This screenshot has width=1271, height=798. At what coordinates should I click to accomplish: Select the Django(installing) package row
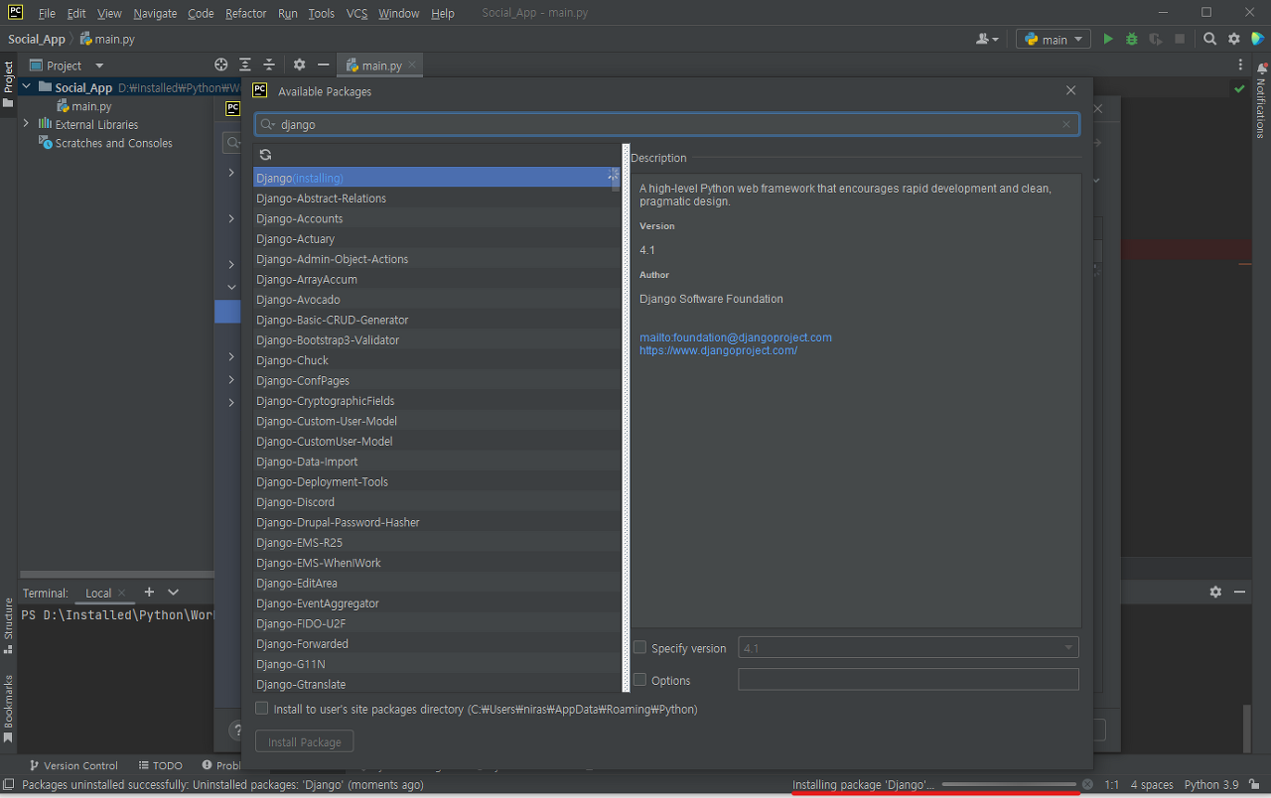pyautogui.click(x=436, y=178)
